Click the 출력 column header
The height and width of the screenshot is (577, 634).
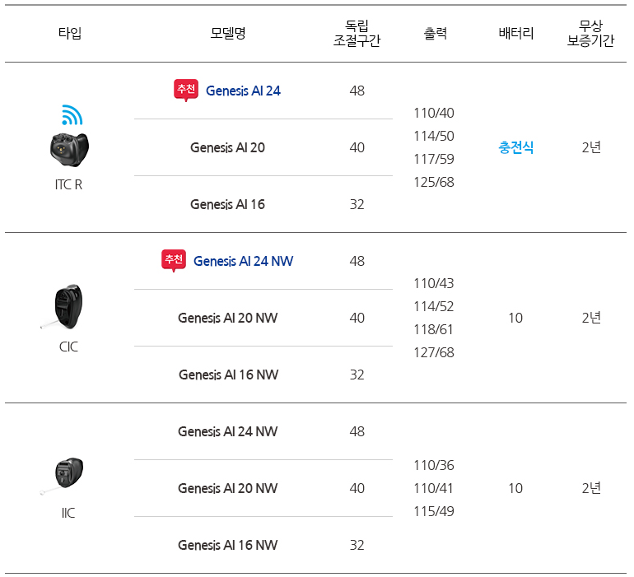pyautogui.click(x=435, y=34)
